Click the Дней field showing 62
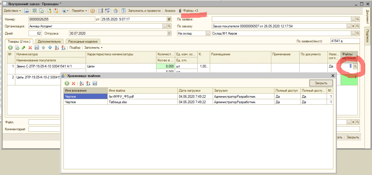 35,33
